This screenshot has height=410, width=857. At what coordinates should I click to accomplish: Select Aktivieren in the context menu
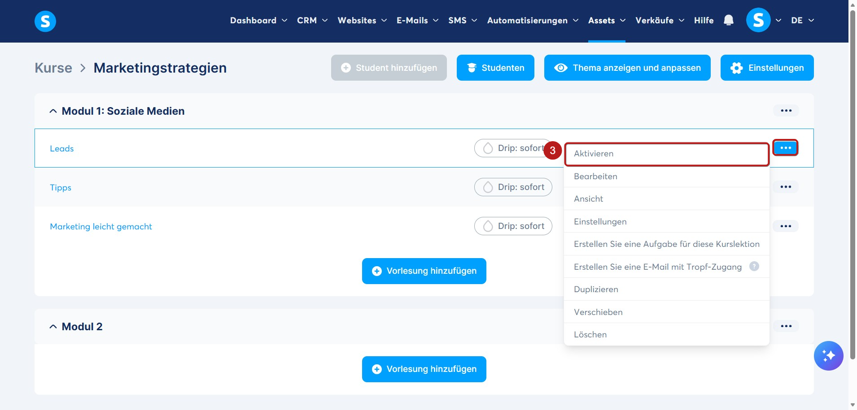tap(667, 154)
